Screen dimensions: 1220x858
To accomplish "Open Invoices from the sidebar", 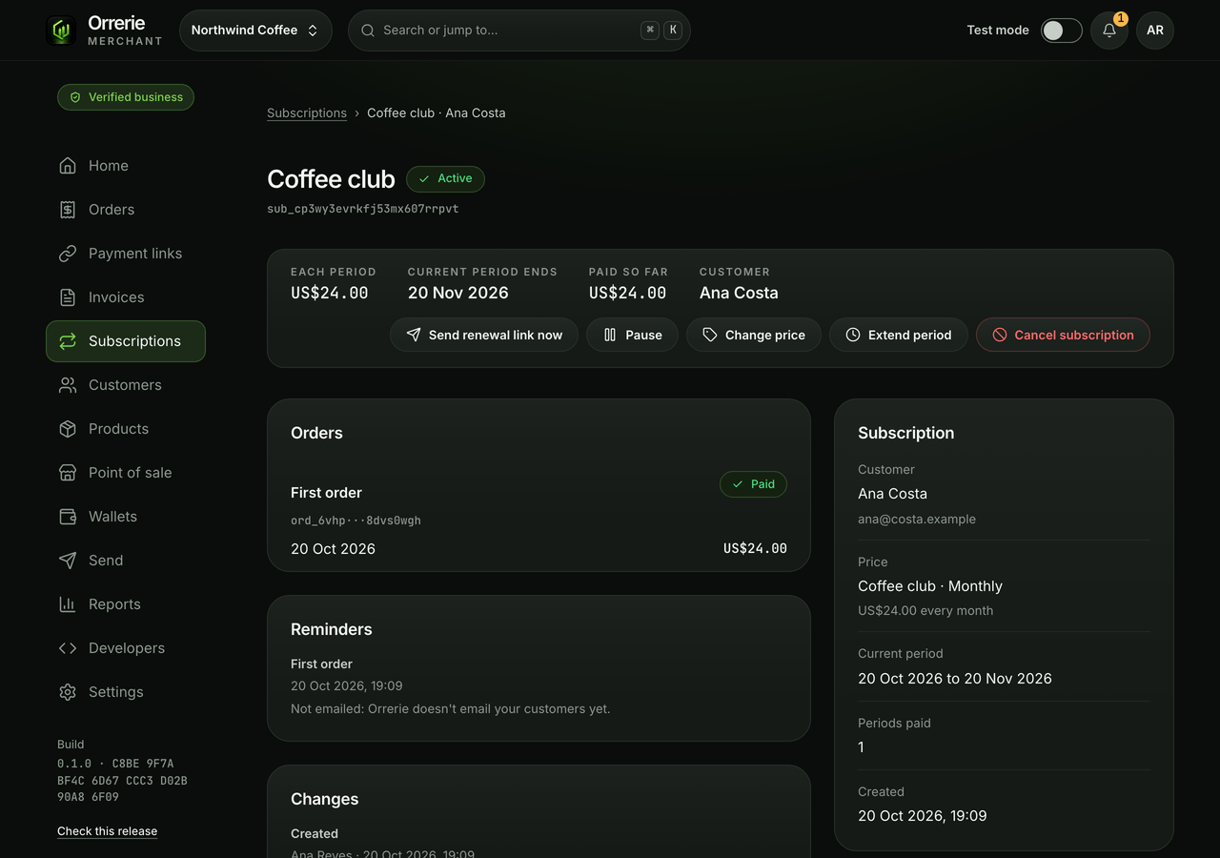I will click(x=126, y=297).
